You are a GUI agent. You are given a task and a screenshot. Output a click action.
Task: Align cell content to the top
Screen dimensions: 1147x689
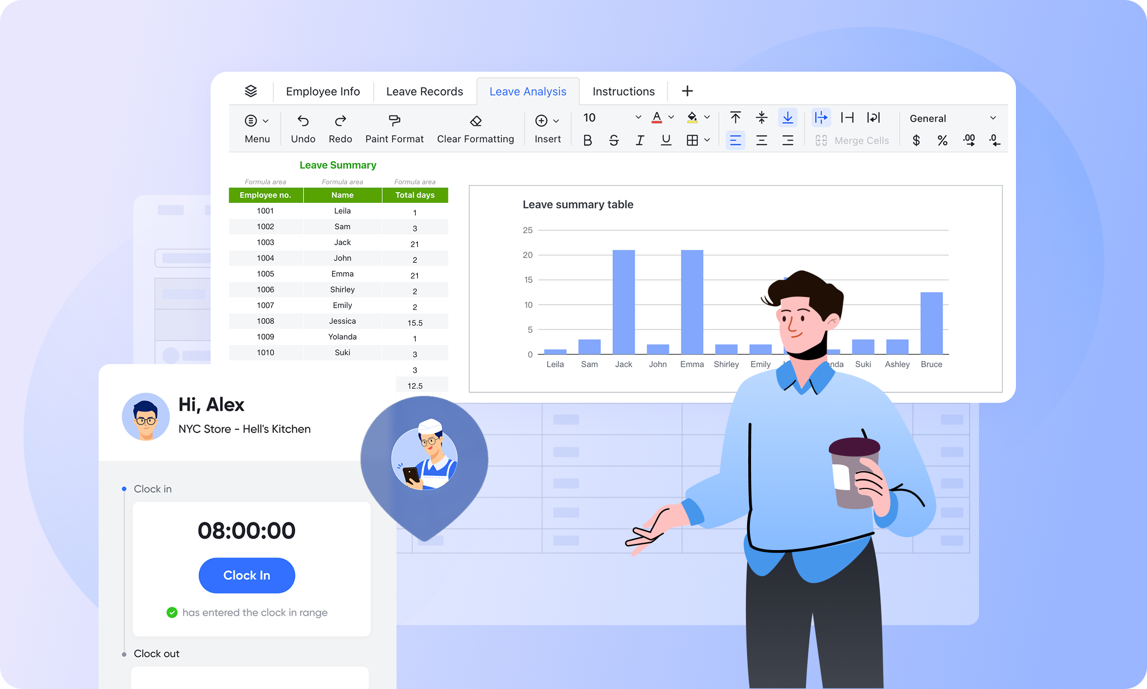point(735,118)
